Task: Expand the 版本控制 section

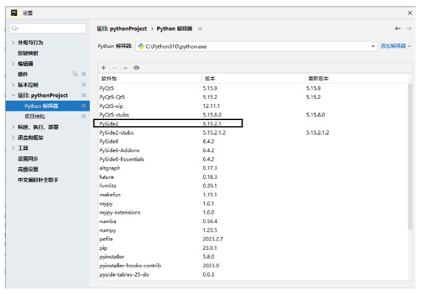Action: pyautogui.click(x=13, y=85)
